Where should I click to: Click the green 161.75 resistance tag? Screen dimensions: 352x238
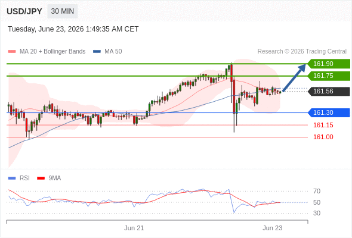[x=329, y=76]
